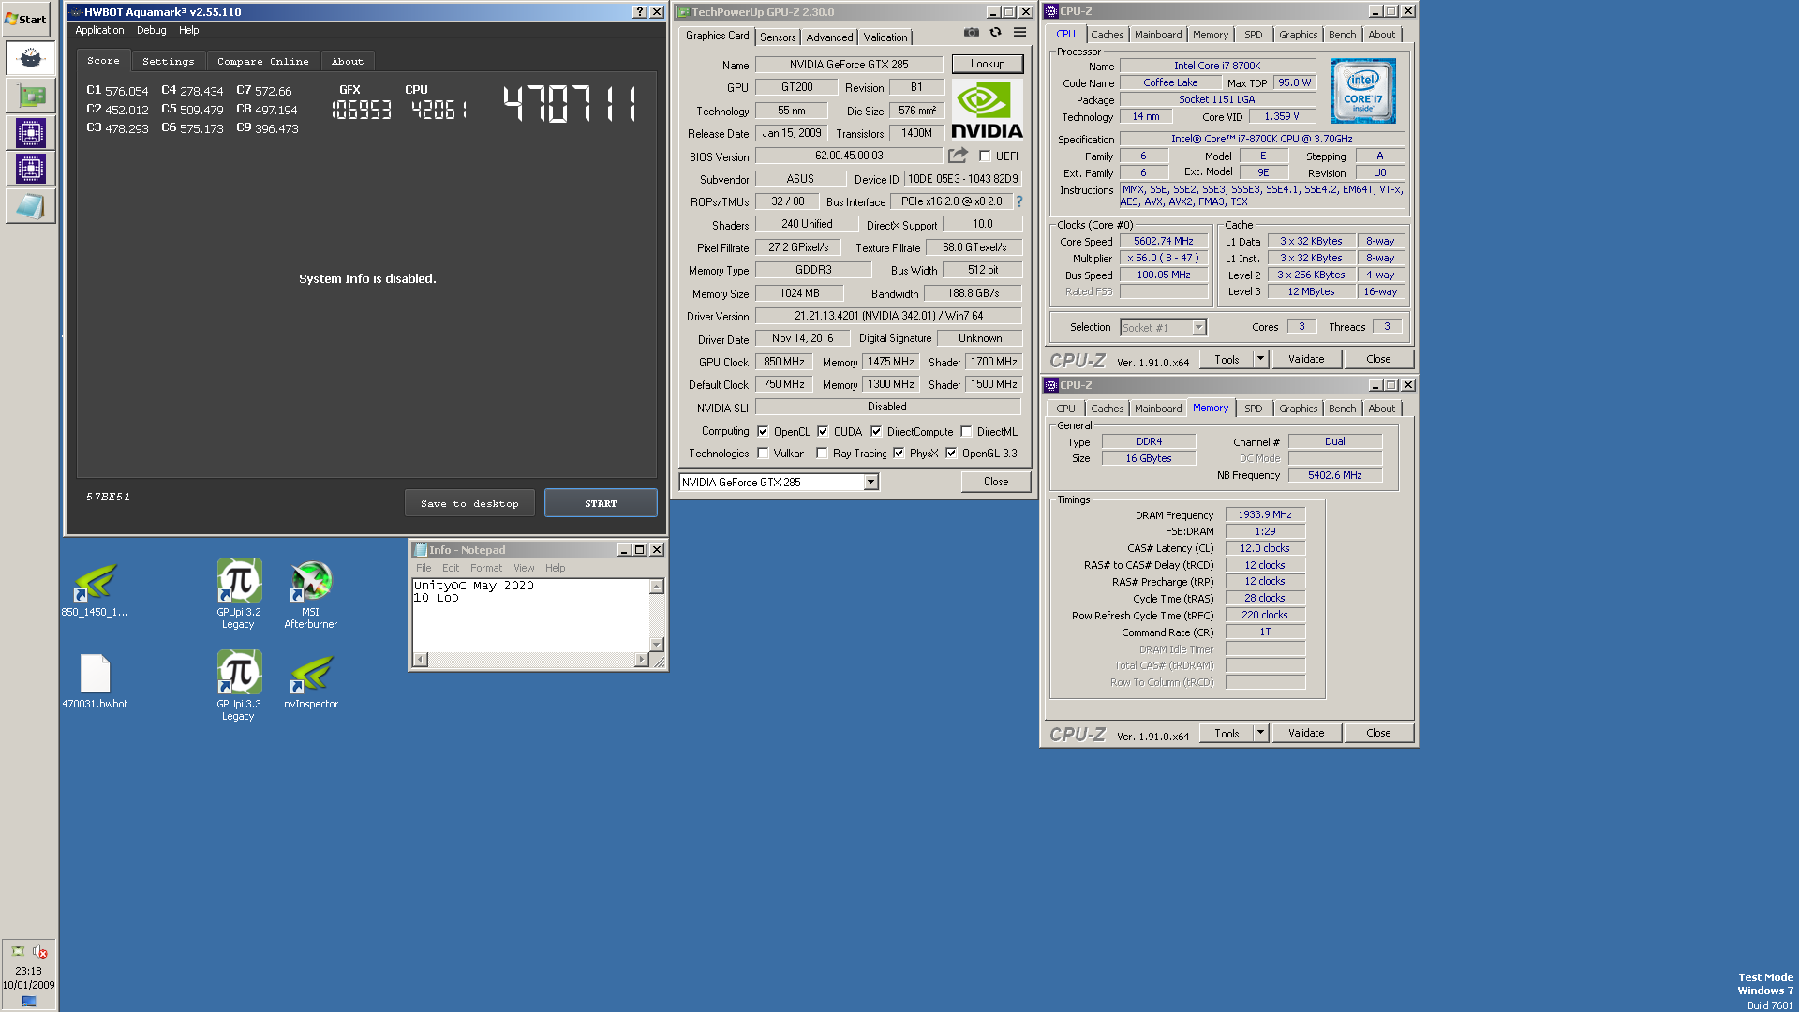
Task: Open the Mainboard tab in top CPU-Z
Action: tap(1158, 35)
